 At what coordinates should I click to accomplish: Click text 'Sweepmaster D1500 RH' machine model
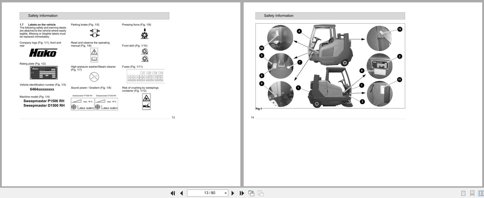tap(44, 105)
